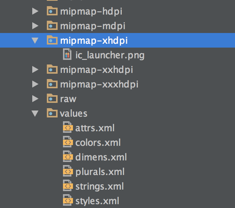Select the colors.xml file name
Image resolution: width=235 pixels, height=208 pixels.
(98, 143)
